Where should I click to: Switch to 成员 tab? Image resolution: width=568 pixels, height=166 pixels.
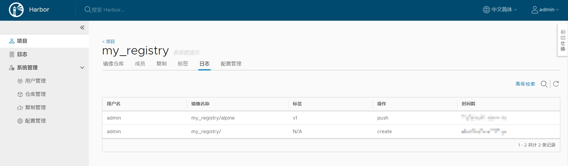(140, 64)
